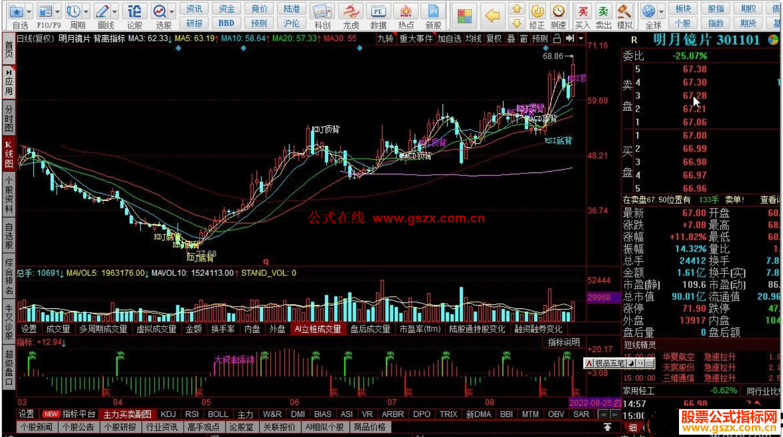The width and height of the screenshot is (783, 437).
Task: Open the dropdown arrow at chart header's right end
Action: [x=581, y=39]
